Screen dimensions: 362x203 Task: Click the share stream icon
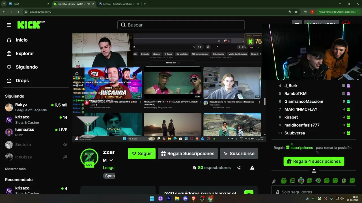pyautogui.click(x=239, y=168)
